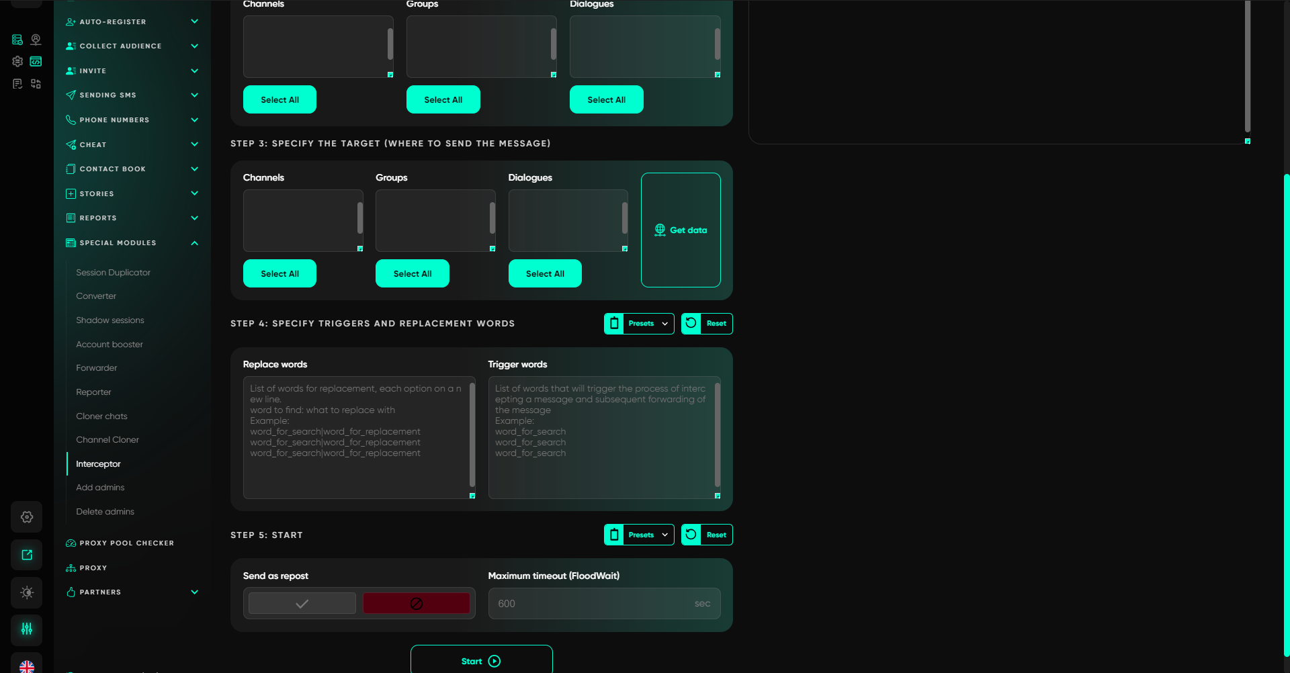Open the Channel Cloner module

[x=107, y=440]
